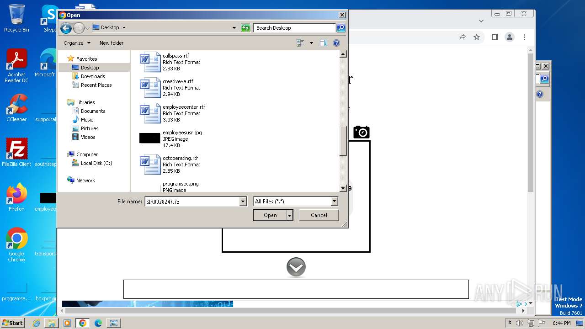This screenshot has height=329, width=585.
Task: Select Local Disk (C:)
Action: pos(96,163)
